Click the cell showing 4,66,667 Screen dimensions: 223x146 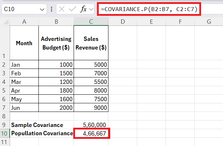tap(91, 133)
